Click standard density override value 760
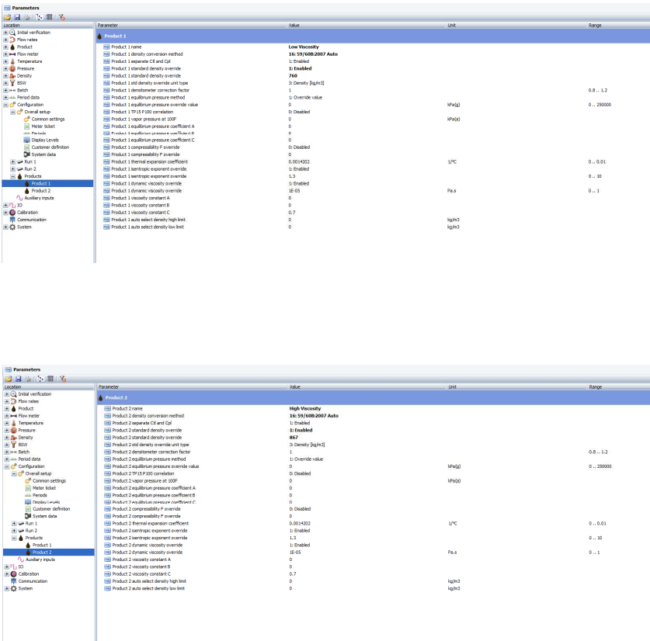Viewport: 650px width, 641px height. coord(293,76)
